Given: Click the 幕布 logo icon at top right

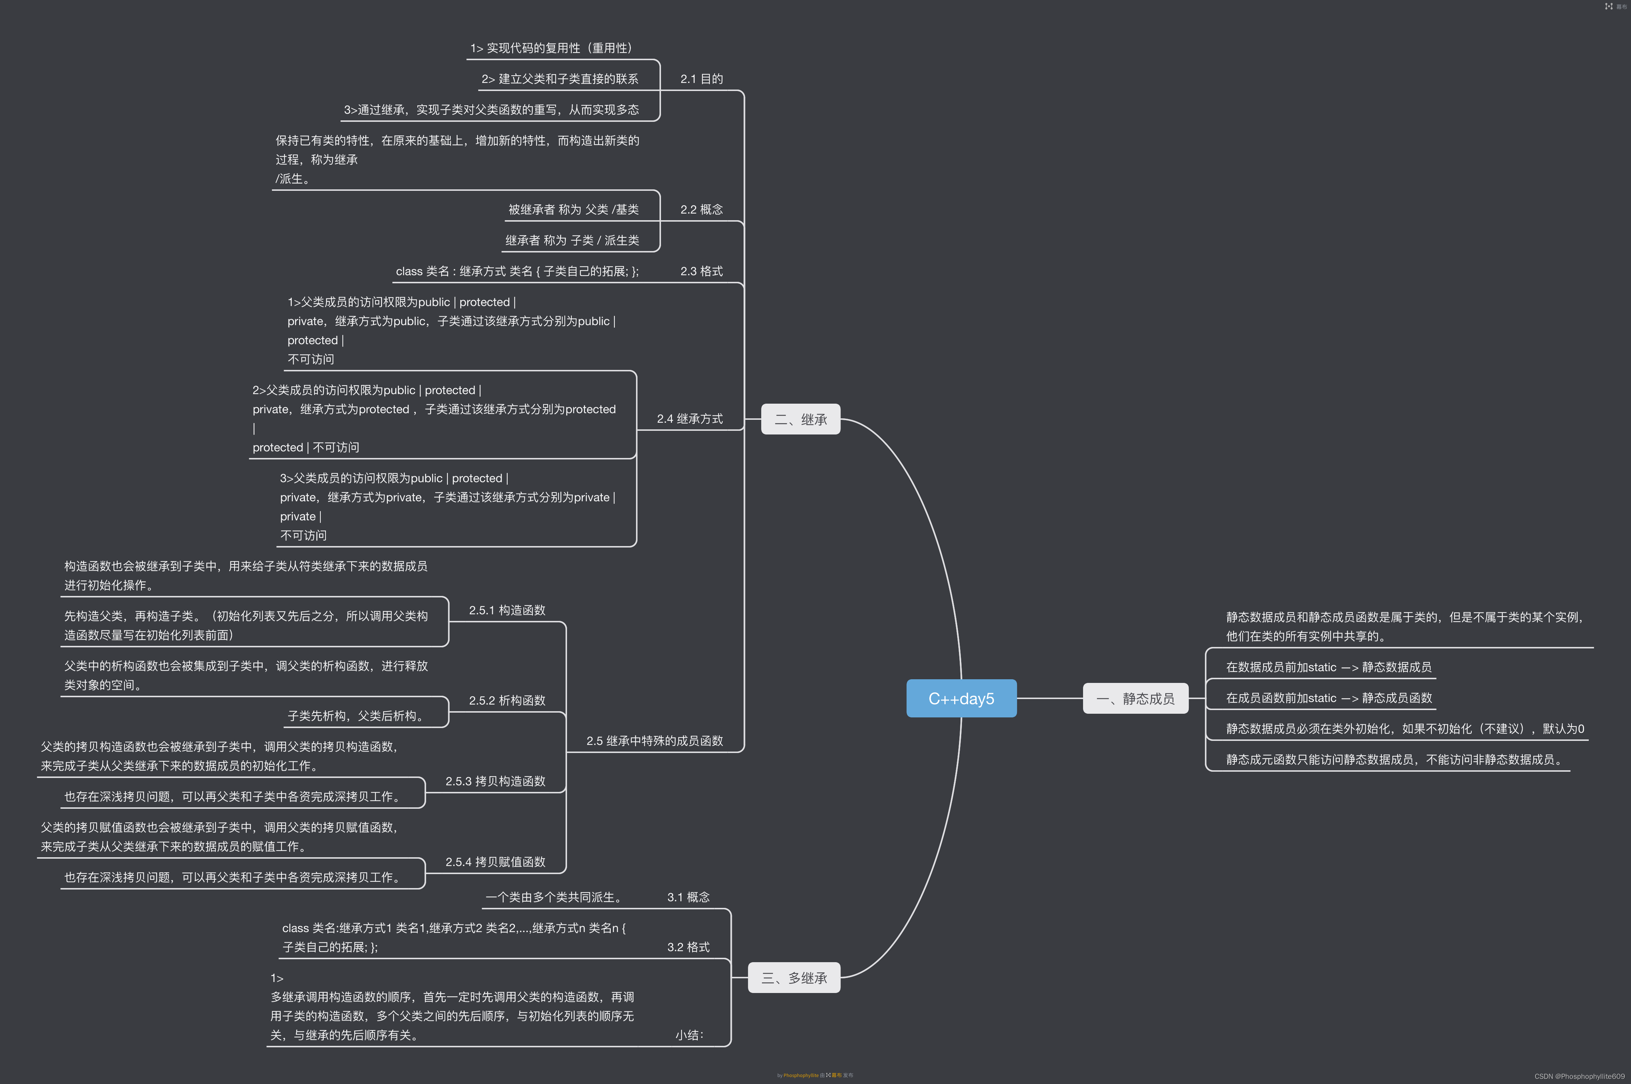Looking at the screenshot, I should pyautogui.click(x=1608, y=6).
